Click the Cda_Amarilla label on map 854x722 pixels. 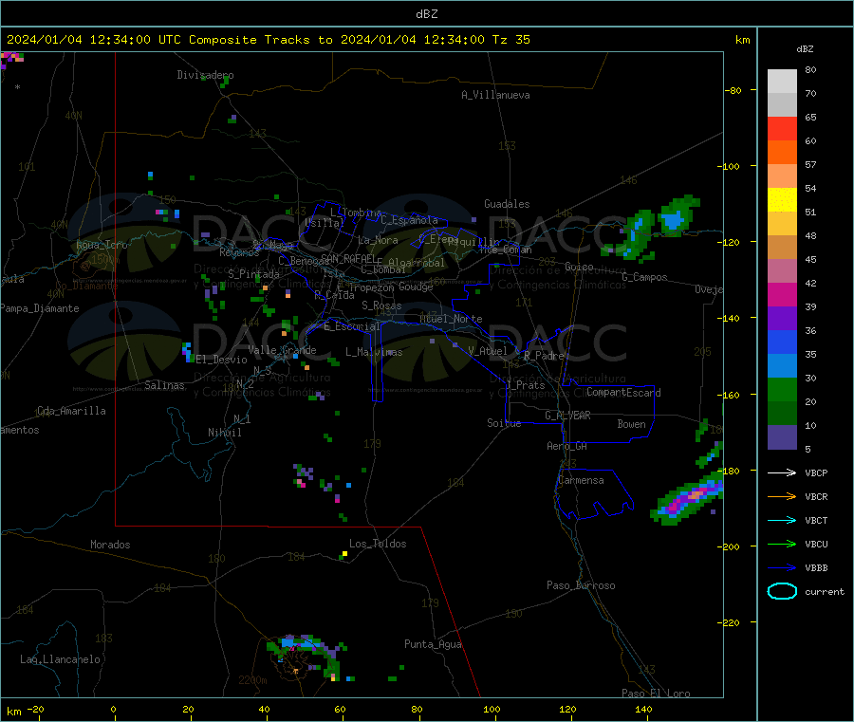point(71,411)
